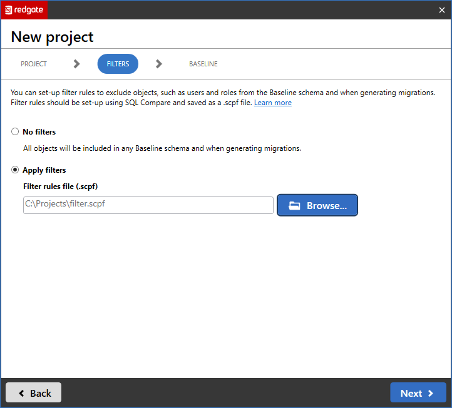Select the FILTERS wizard step

[118, 64]
